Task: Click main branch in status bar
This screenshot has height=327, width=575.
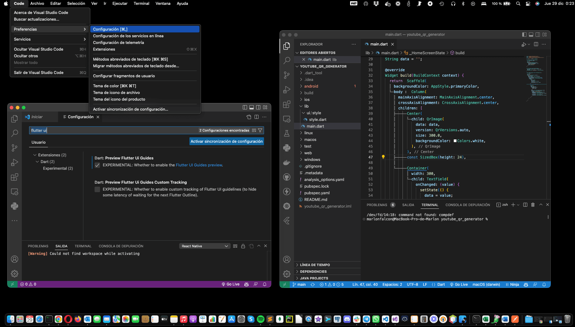Action: click(299, 285)
